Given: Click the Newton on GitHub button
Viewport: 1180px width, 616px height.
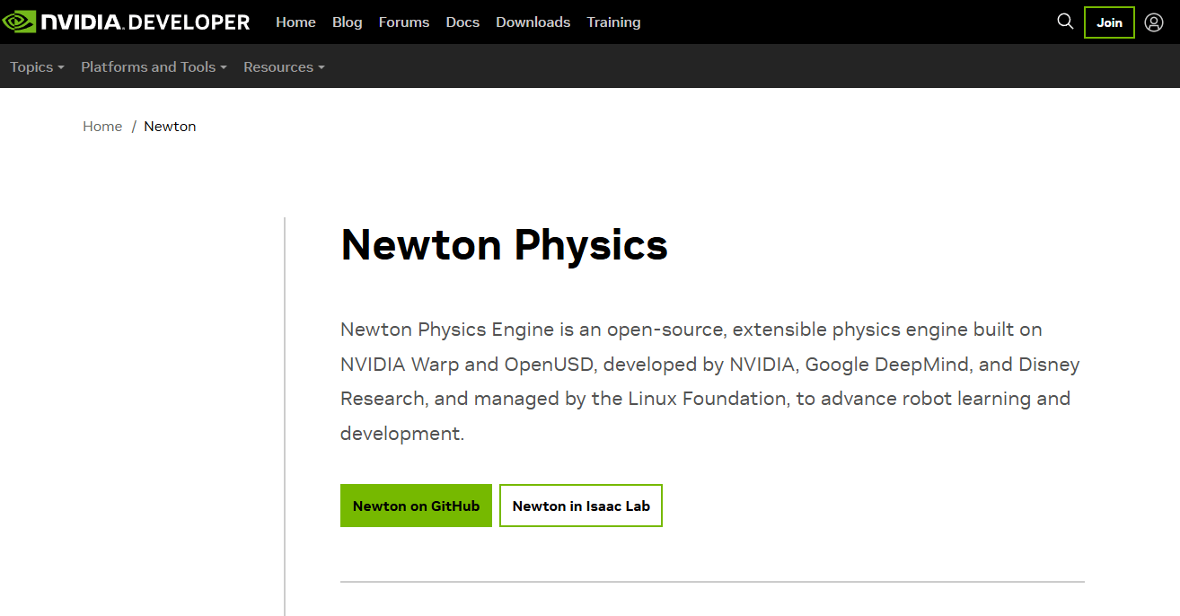Looking at the screenshot, I should click(416, 506).
